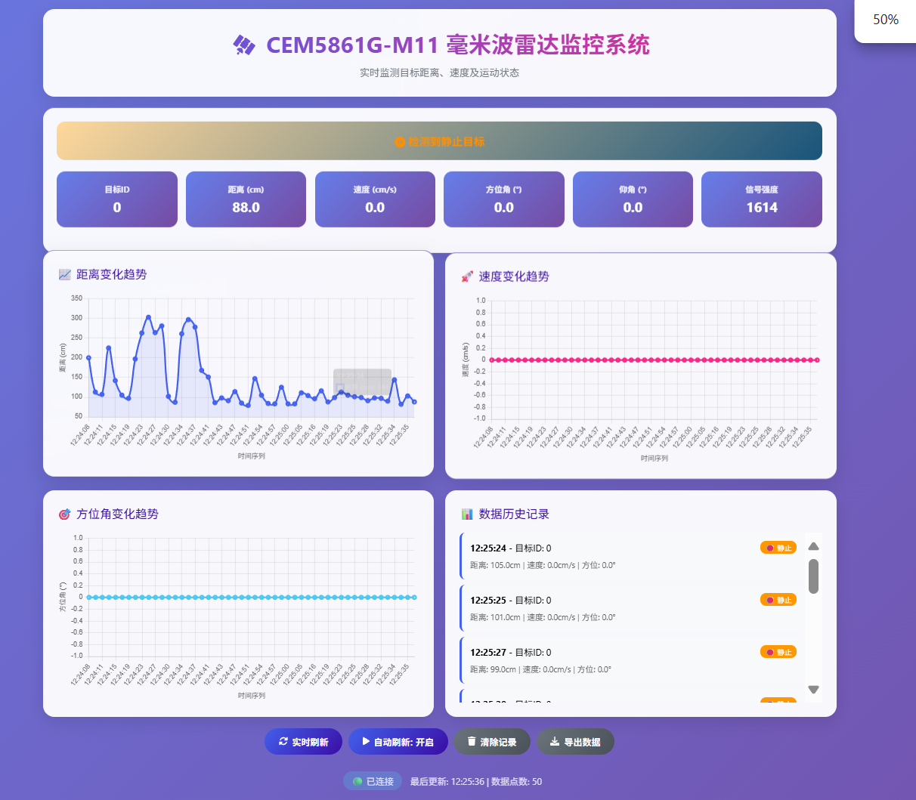Image resolution: width=916 pixels, height=800 pixels.
Task: Click the chart icon beside 距离变化趋势
Action: [x=64, y=275]
